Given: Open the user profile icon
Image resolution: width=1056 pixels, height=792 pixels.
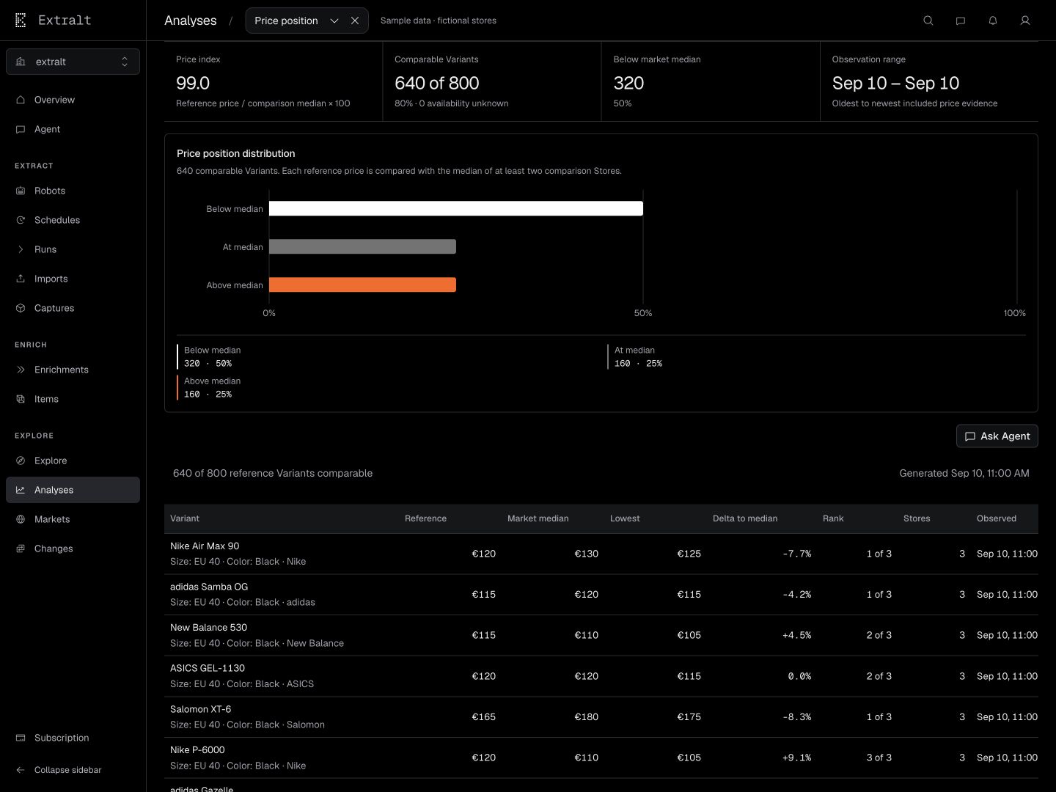Looking at the screenshot, I should click(x=1025, y=21).
